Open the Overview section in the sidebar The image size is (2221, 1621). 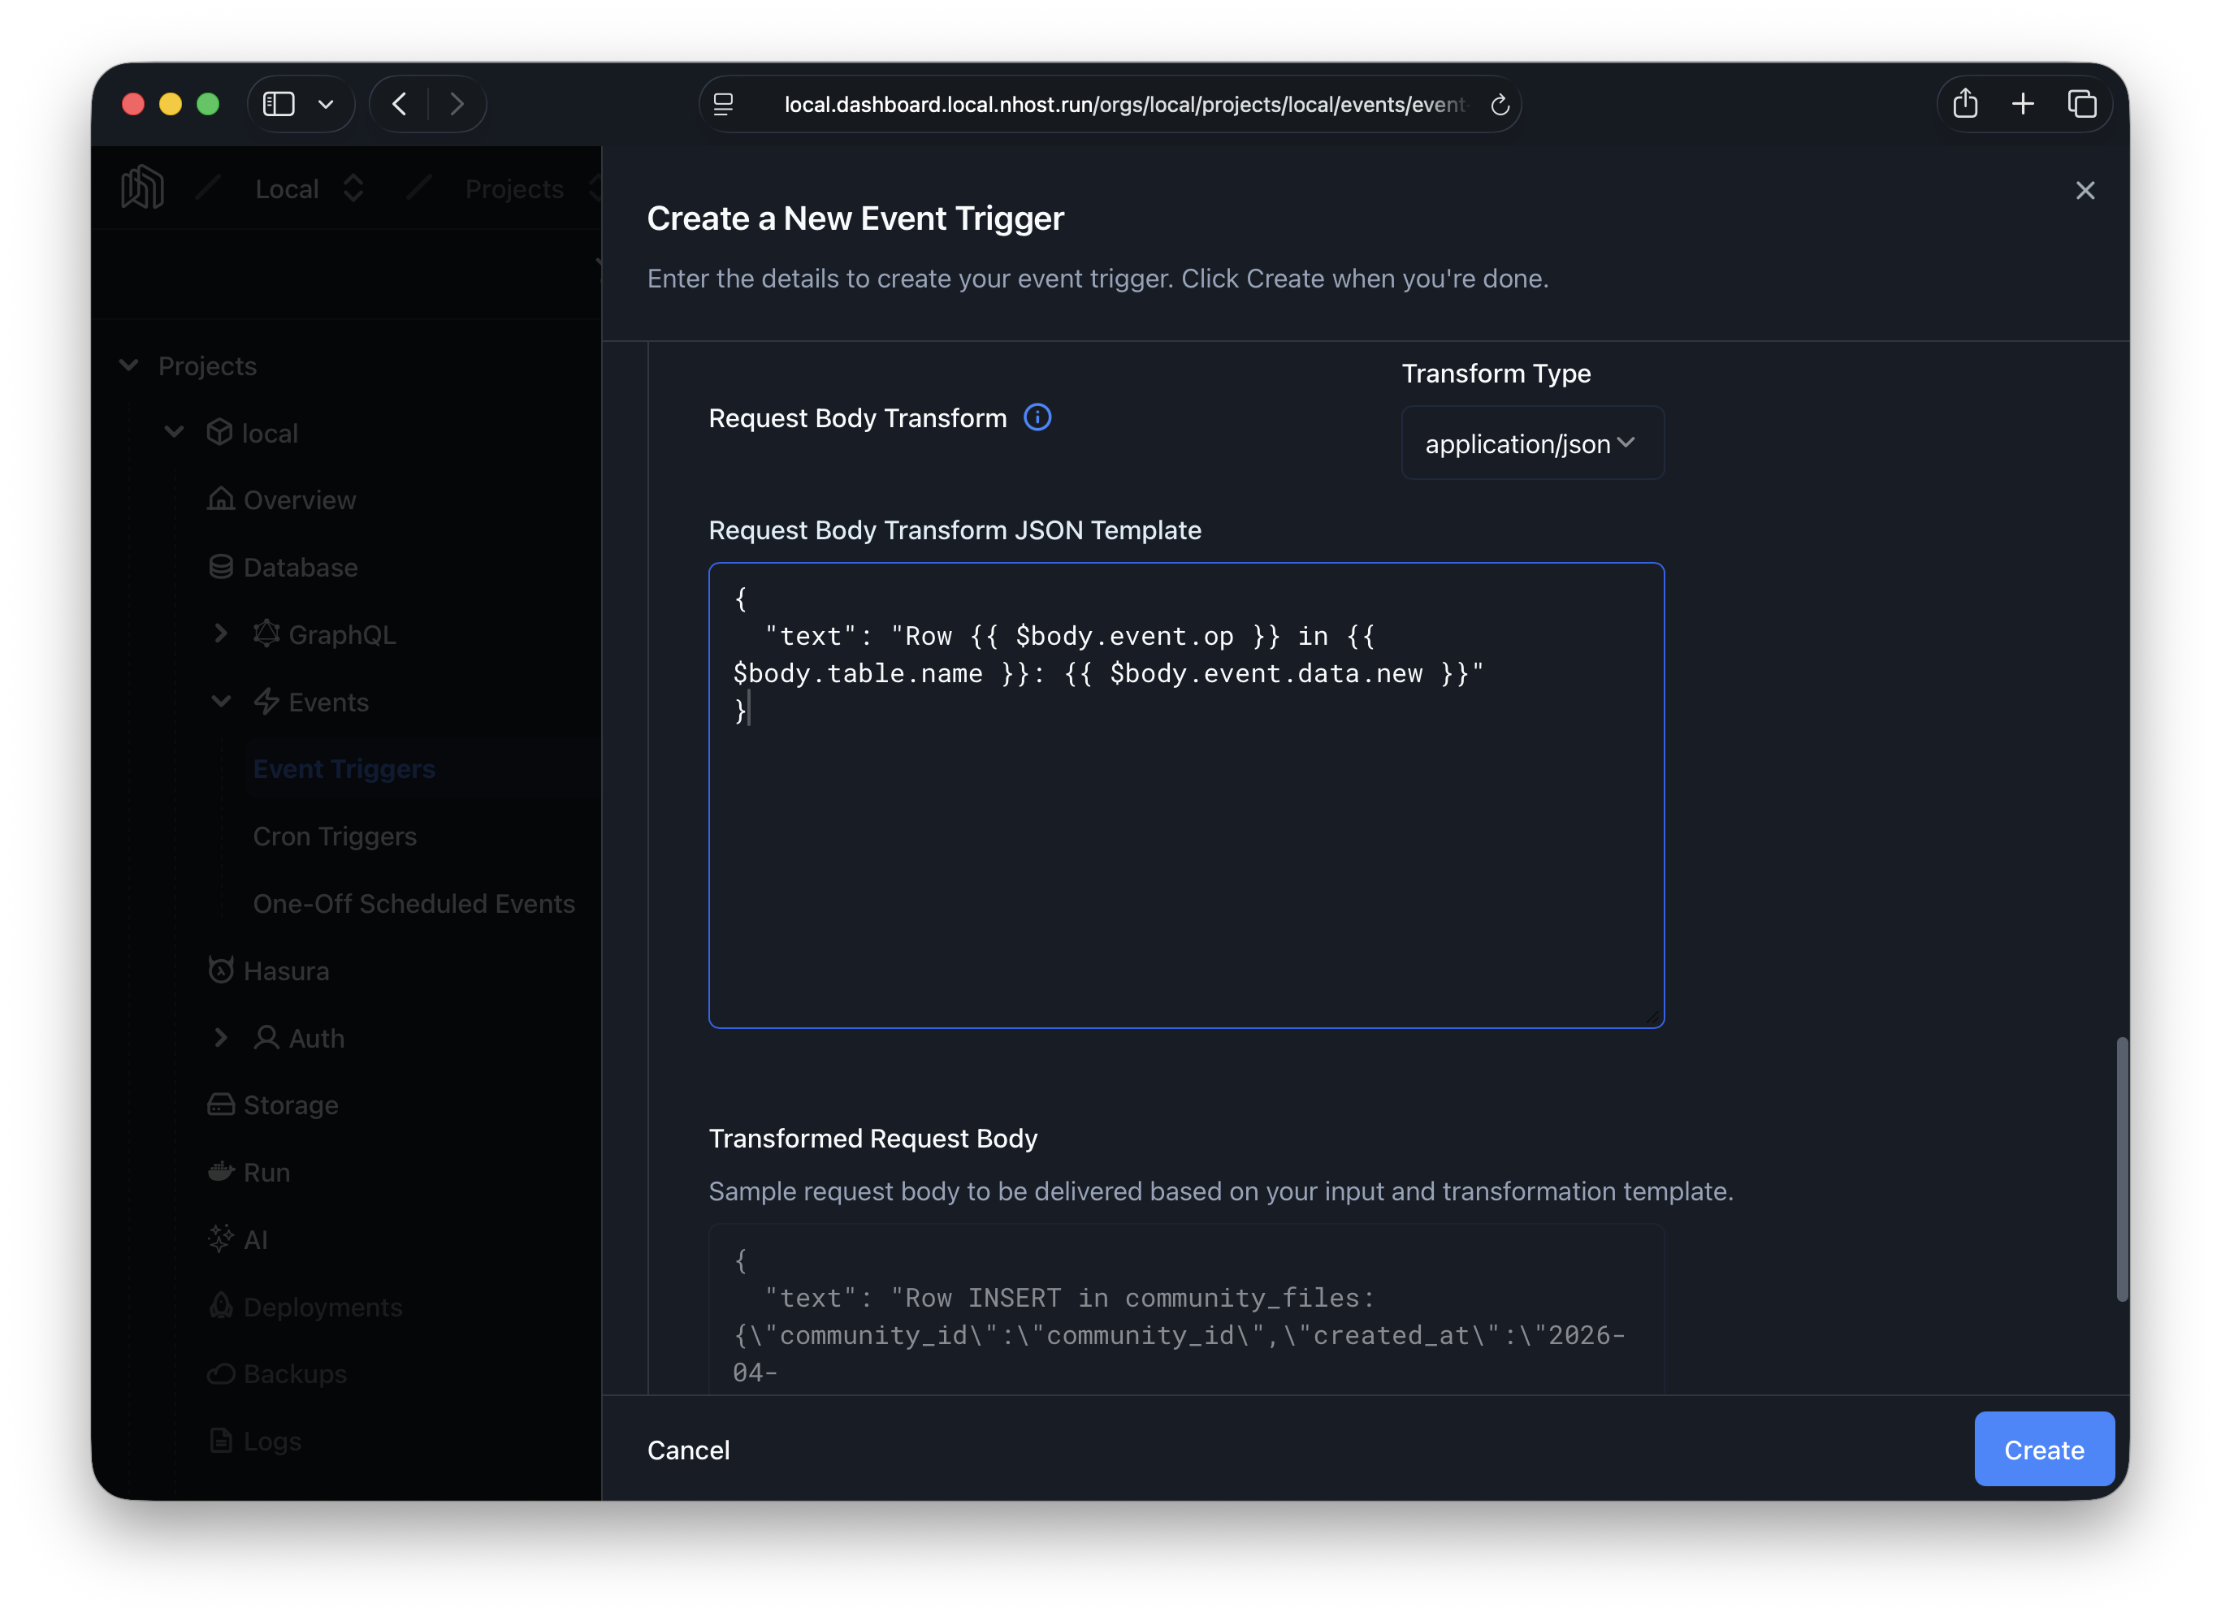[x=299, y=500]
